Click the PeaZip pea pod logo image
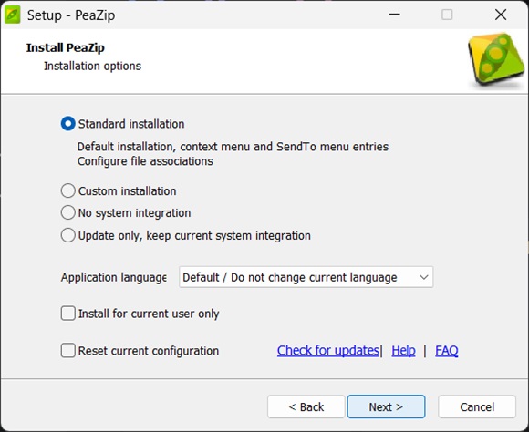Image resolution: width=529 pixels, height=432 pixels. point(496,59)
